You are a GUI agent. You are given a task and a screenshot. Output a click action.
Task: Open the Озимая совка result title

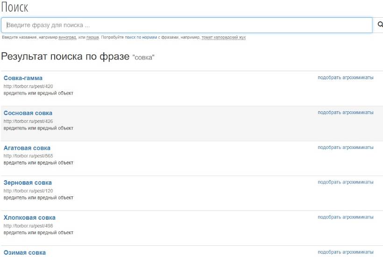[25, 252]
